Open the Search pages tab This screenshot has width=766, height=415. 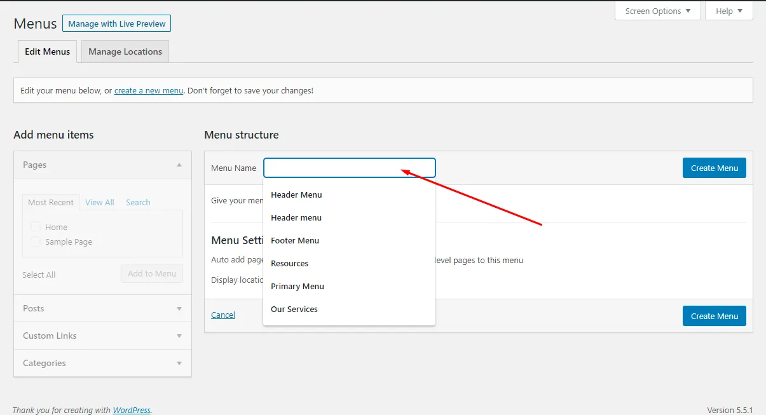(138, 202)
